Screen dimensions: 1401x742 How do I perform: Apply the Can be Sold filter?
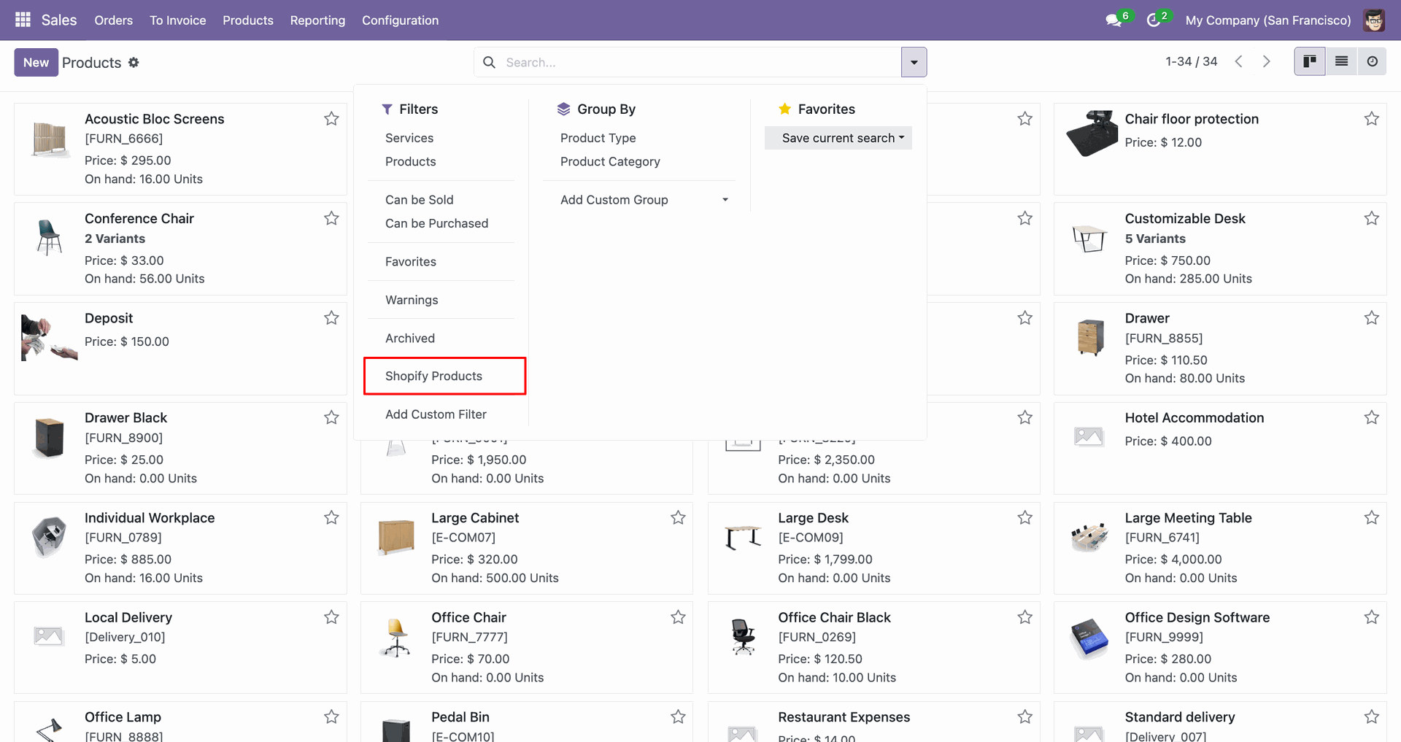(420, 200)
